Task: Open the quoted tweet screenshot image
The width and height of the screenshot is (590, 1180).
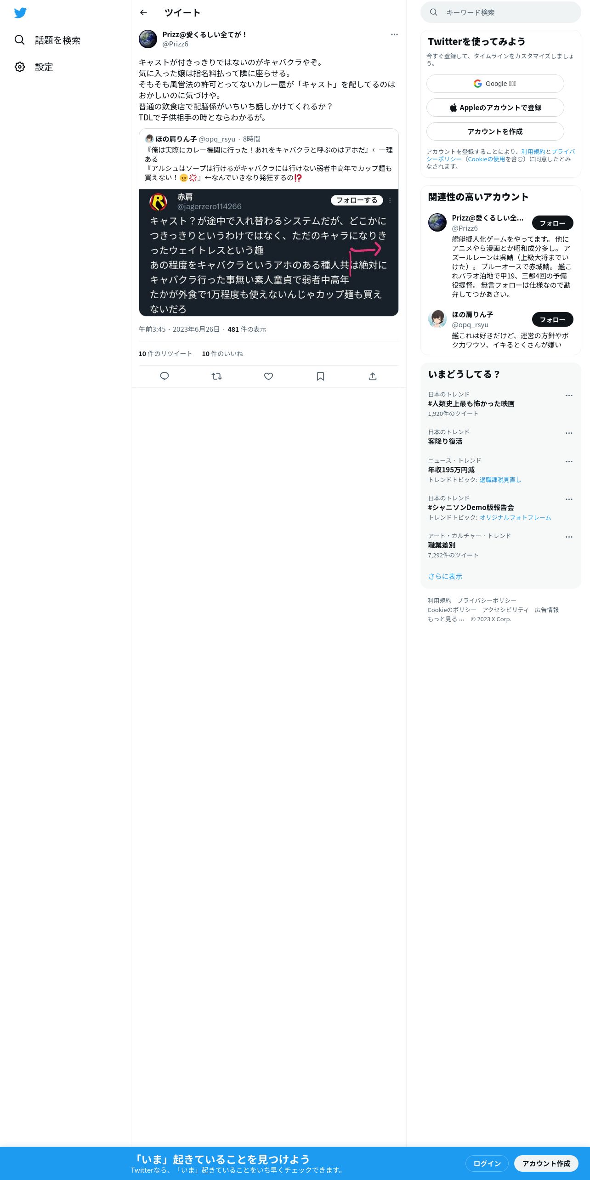Action: click(x=269, y=253)
